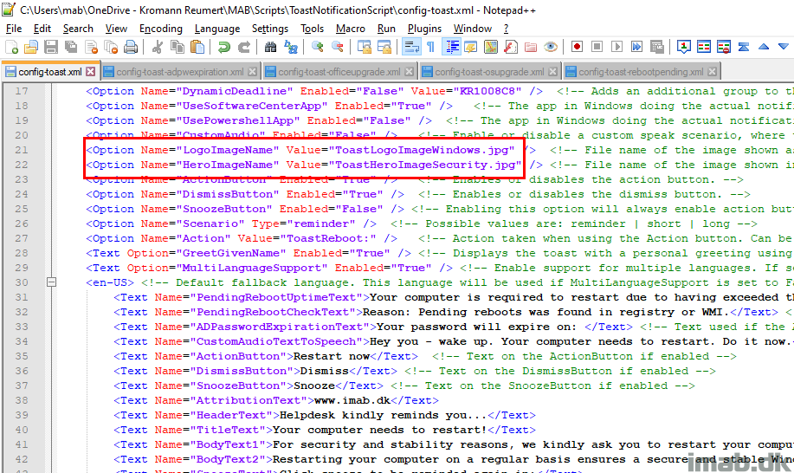This screenshot has width=794, height=473.
Task: Click the Save All toolbar icon
Action: pyautogui.click(x=71, y=47)
